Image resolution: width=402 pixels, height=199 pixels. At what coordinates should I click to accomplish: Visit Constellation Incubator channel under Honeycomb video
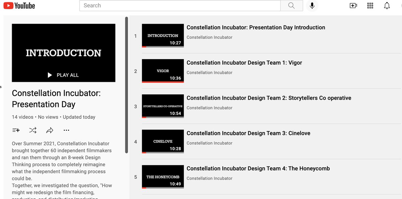[x=209, y=178]
